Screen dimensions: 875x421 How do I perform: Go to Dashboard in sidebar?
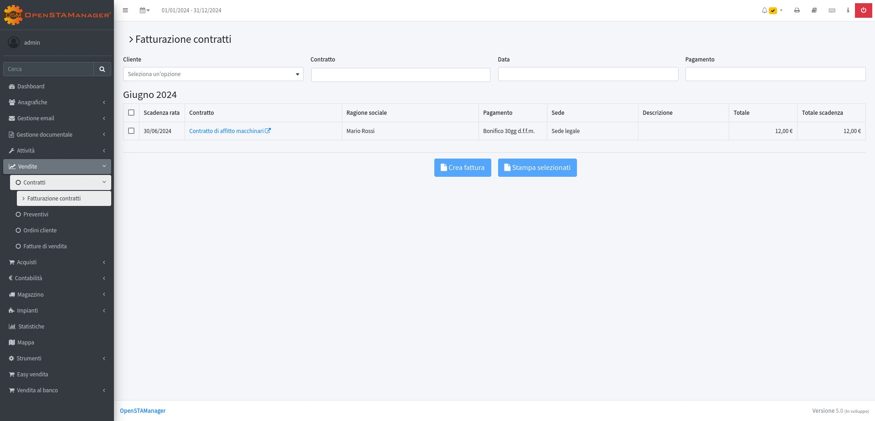[x=31, y=87]
